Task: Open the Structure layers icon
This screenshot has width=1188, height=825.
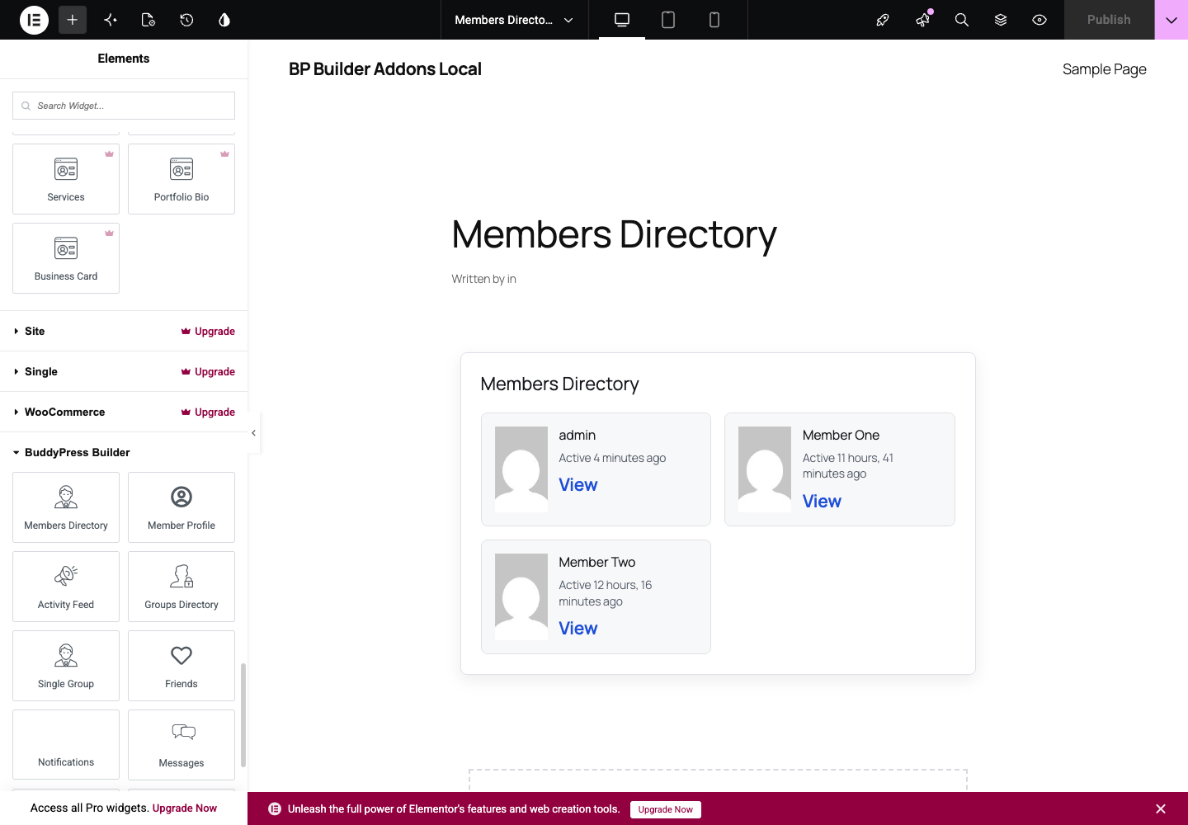Action: tap(1001, 20)
